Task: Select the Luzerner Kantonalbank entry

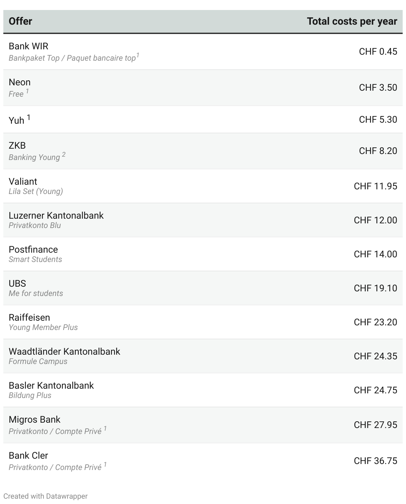Action: pos(56,215)
